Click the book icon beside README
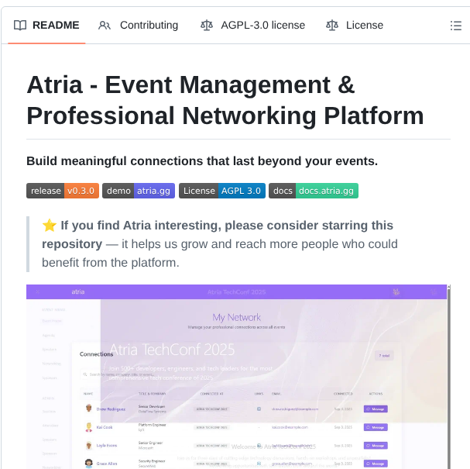The image size is (470, 469). (20, 26)
